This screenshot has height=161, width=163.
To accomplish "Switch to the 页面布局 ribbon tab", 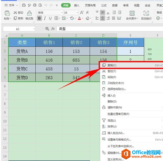I will (90, 5).
